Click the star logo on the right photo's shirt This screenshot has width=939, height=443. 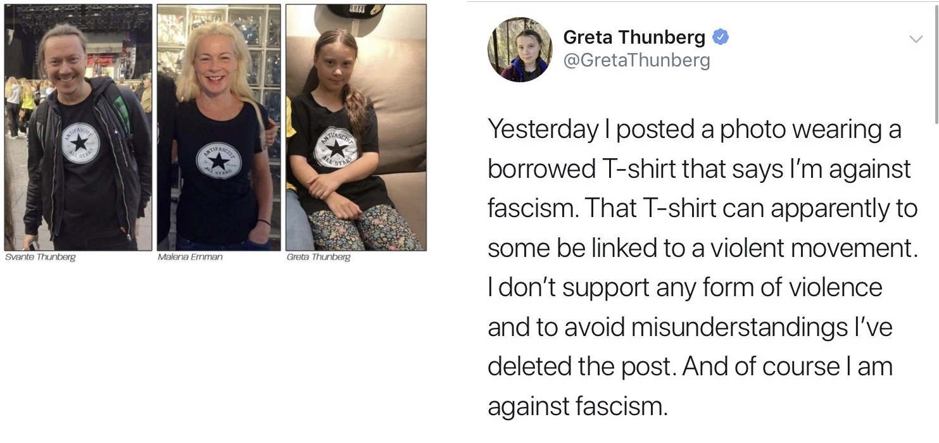point(336,148)
